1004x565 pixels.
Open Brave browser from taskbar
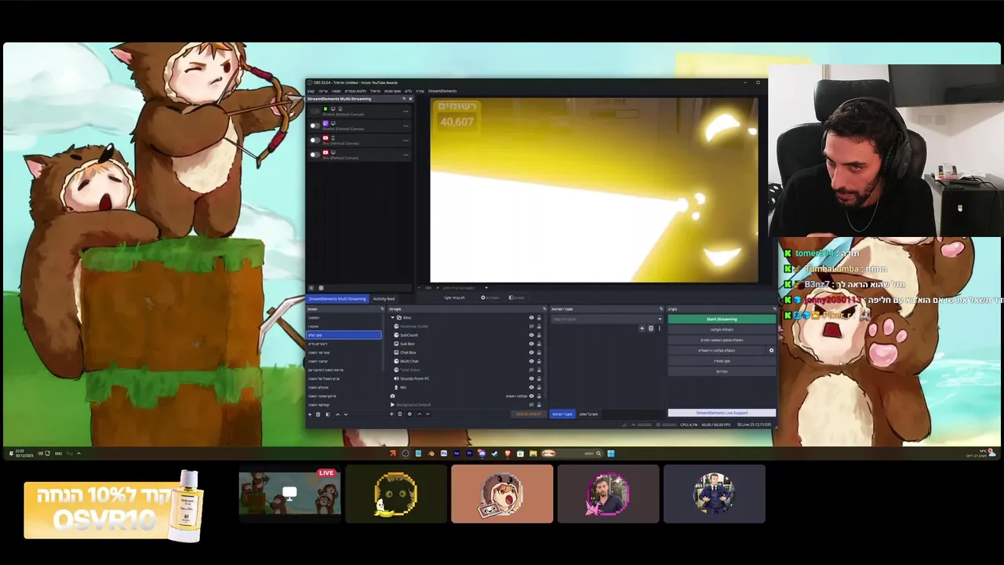(x=507, y=454)
